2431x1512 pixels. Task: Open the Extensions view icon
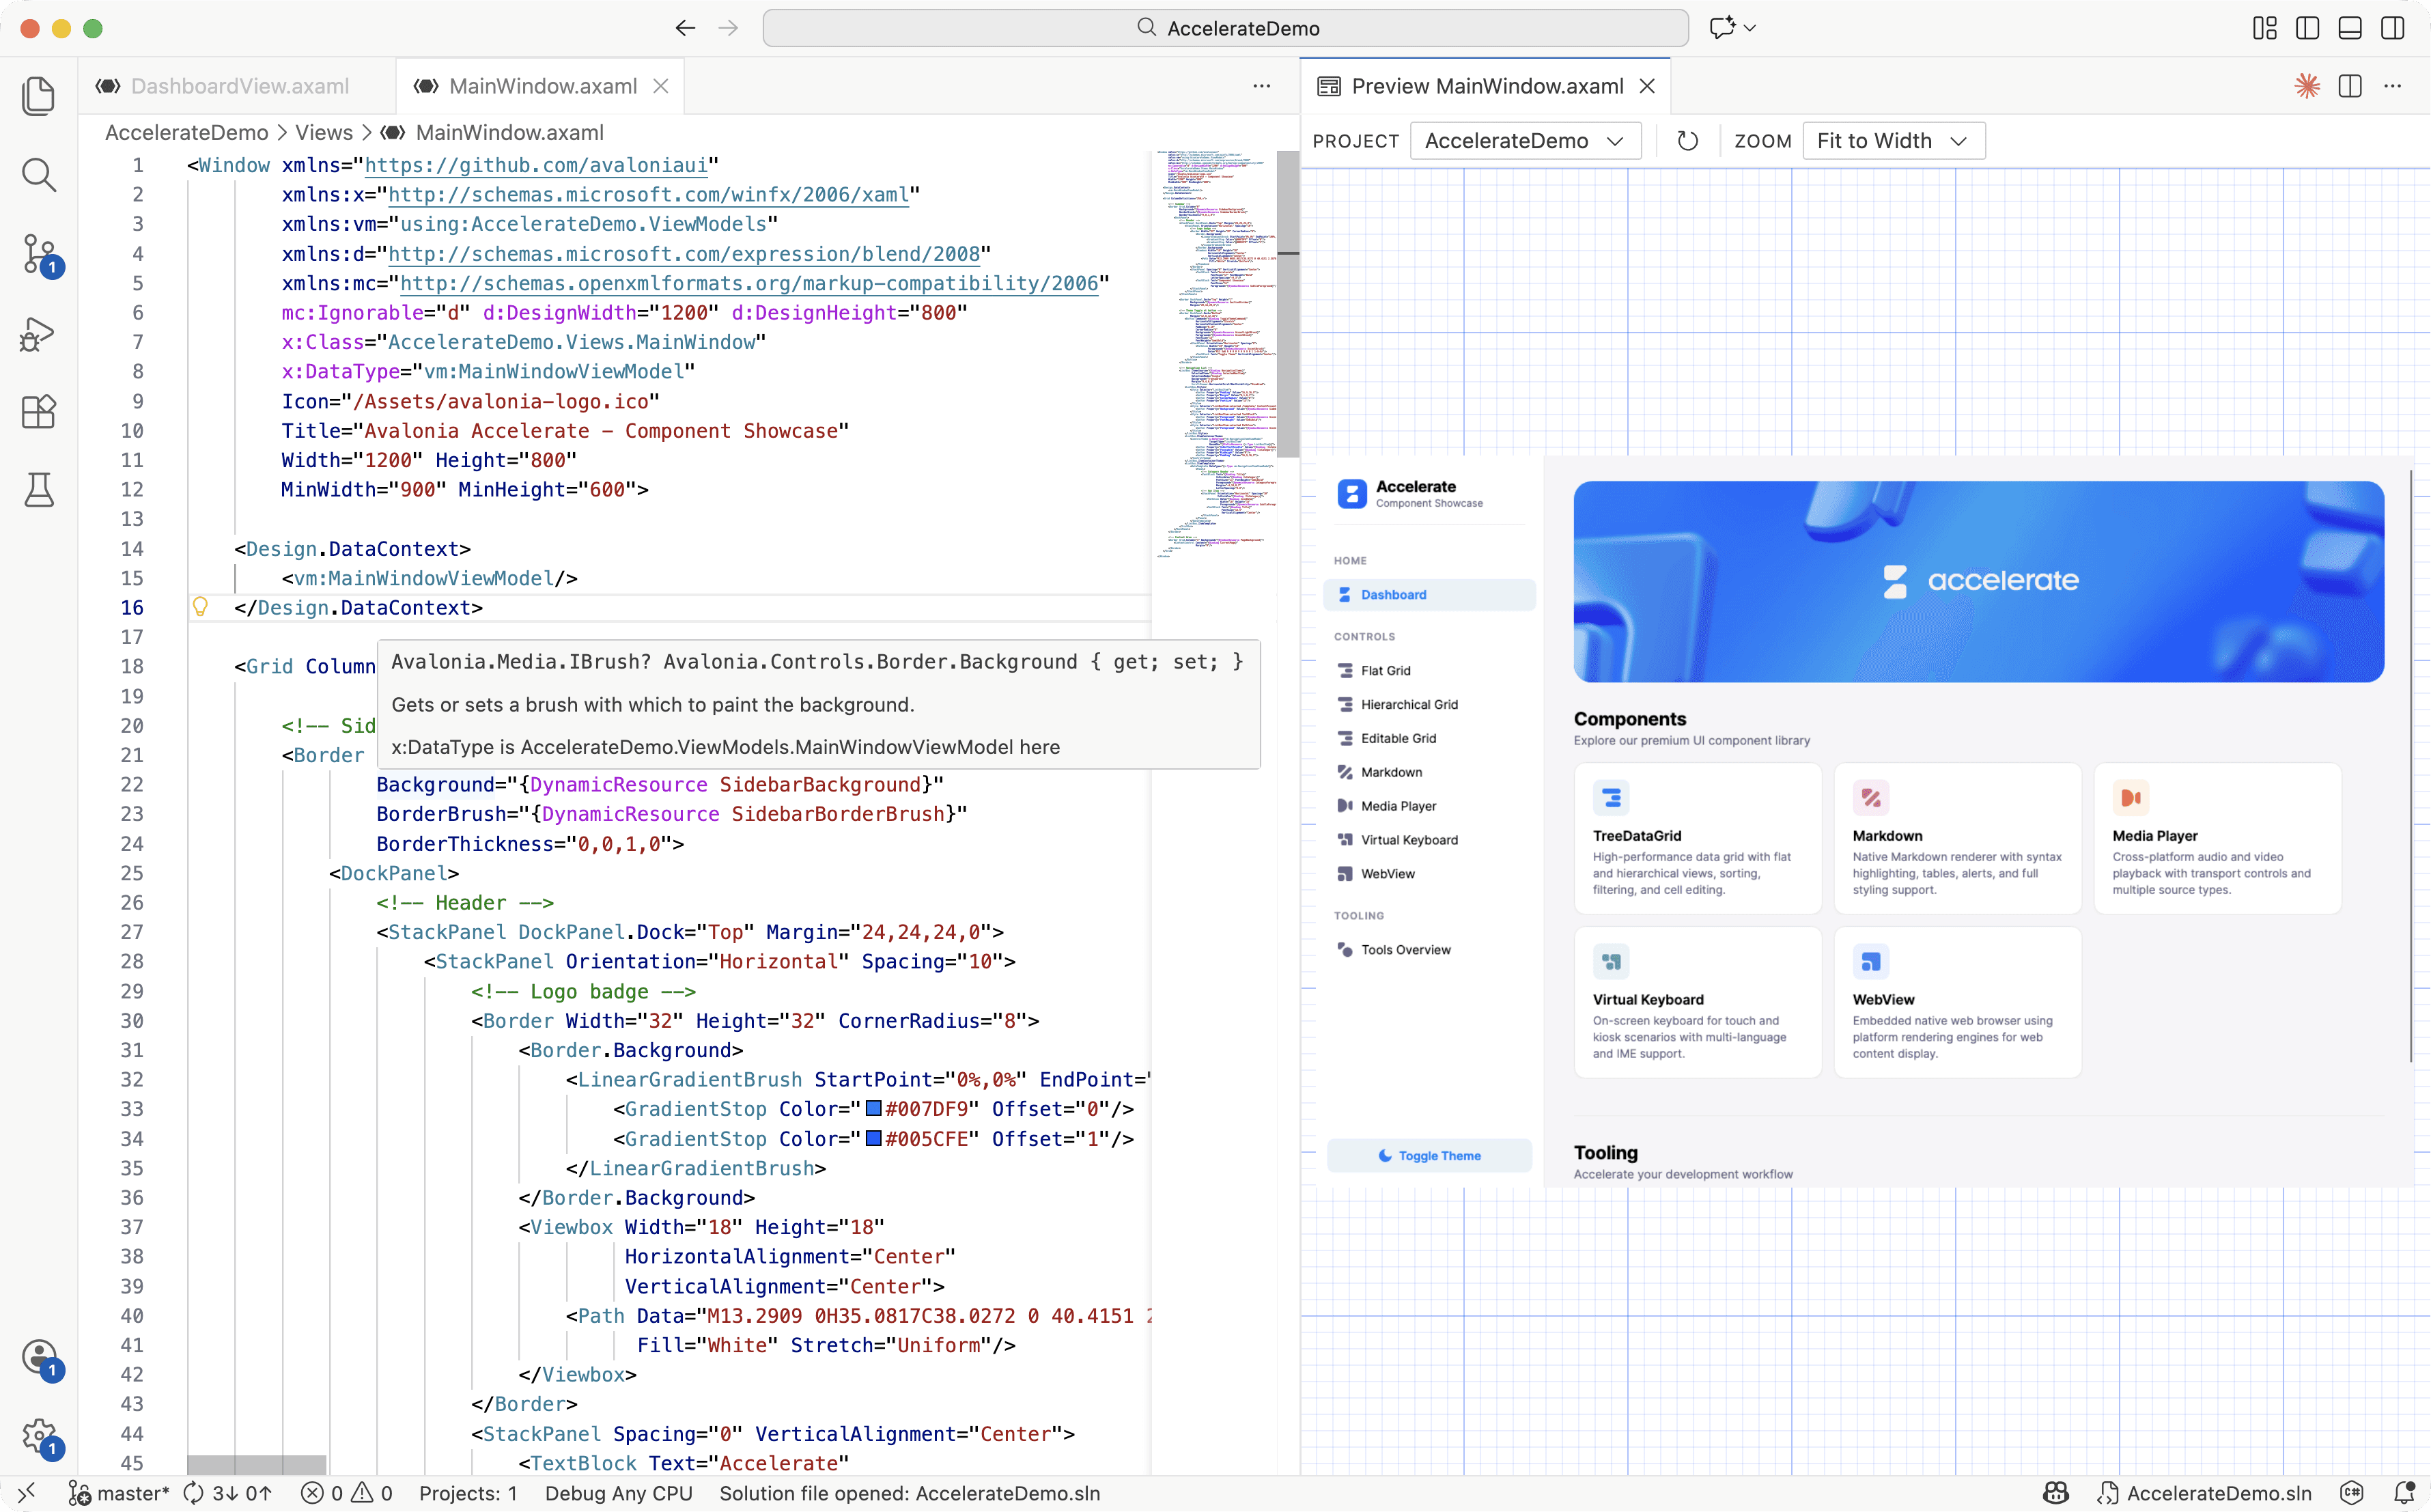(38, 411)
